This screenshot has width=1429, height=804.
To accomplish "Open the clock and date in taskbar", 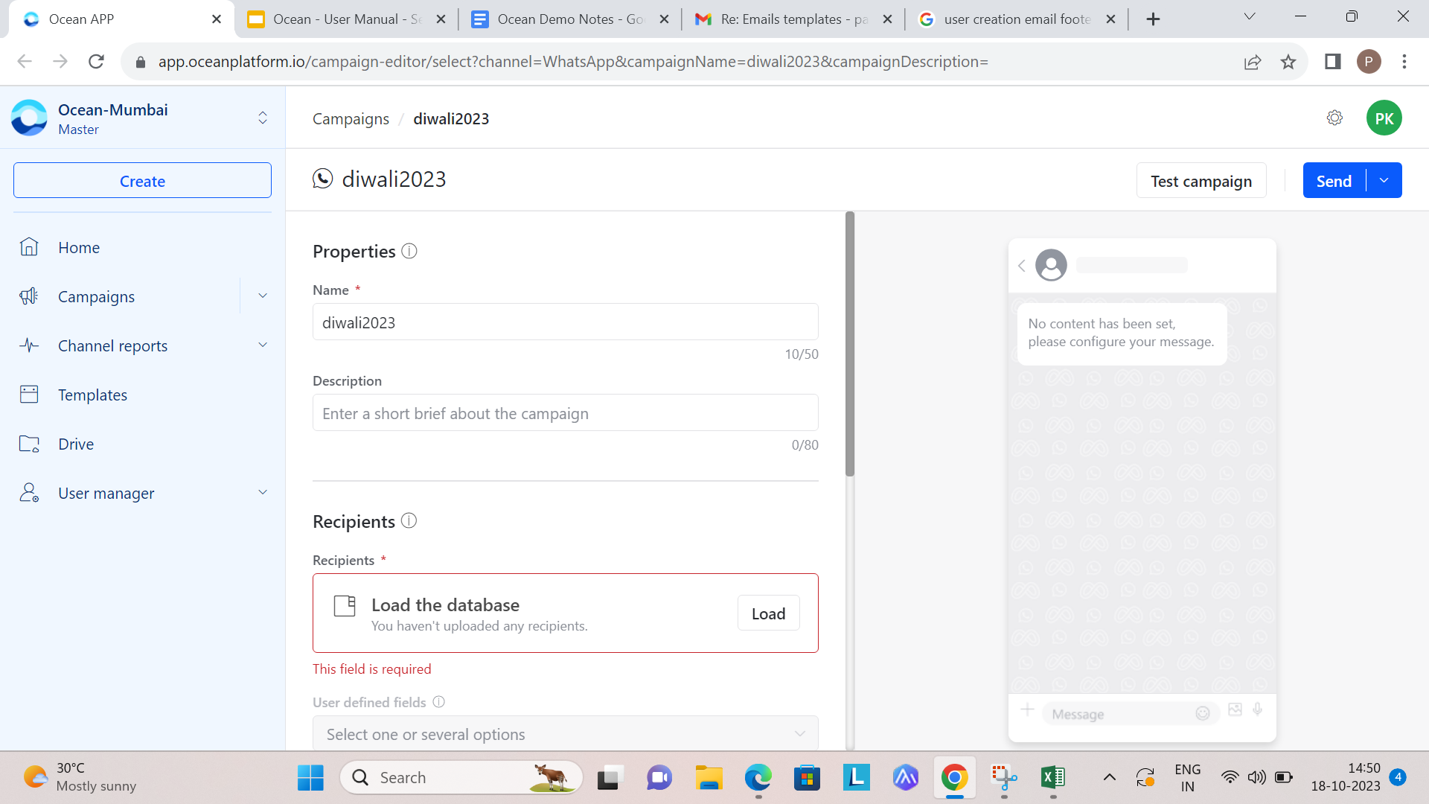I will tap(1346, 777).
